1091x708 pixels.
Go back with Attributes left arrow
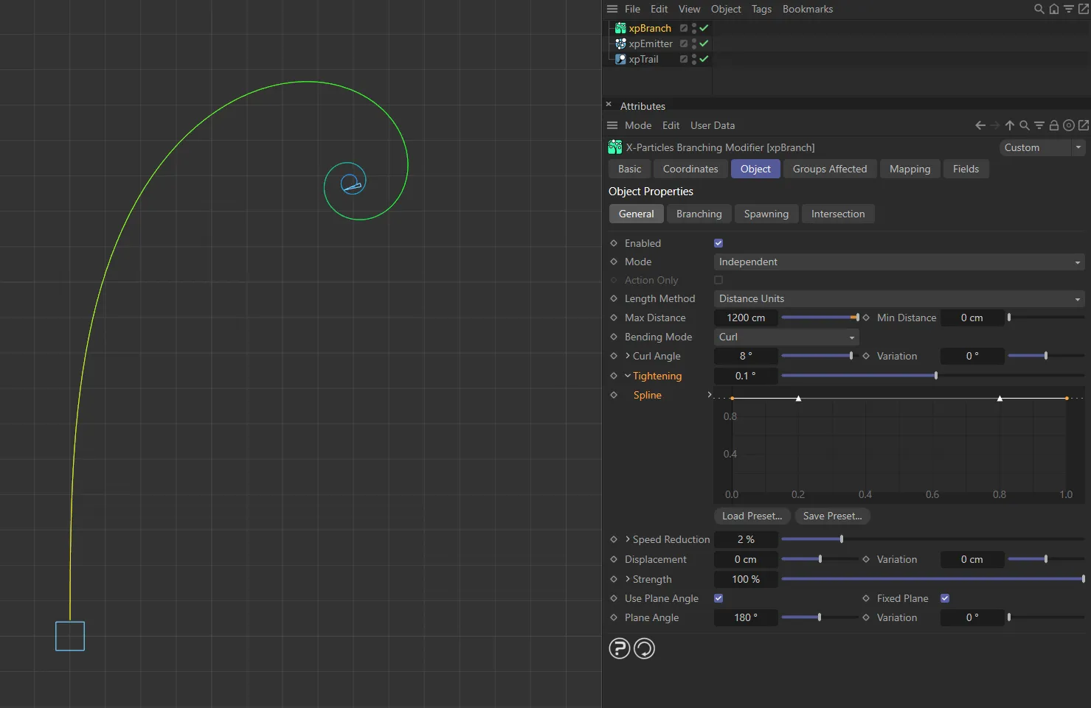(x=980, y=125)
